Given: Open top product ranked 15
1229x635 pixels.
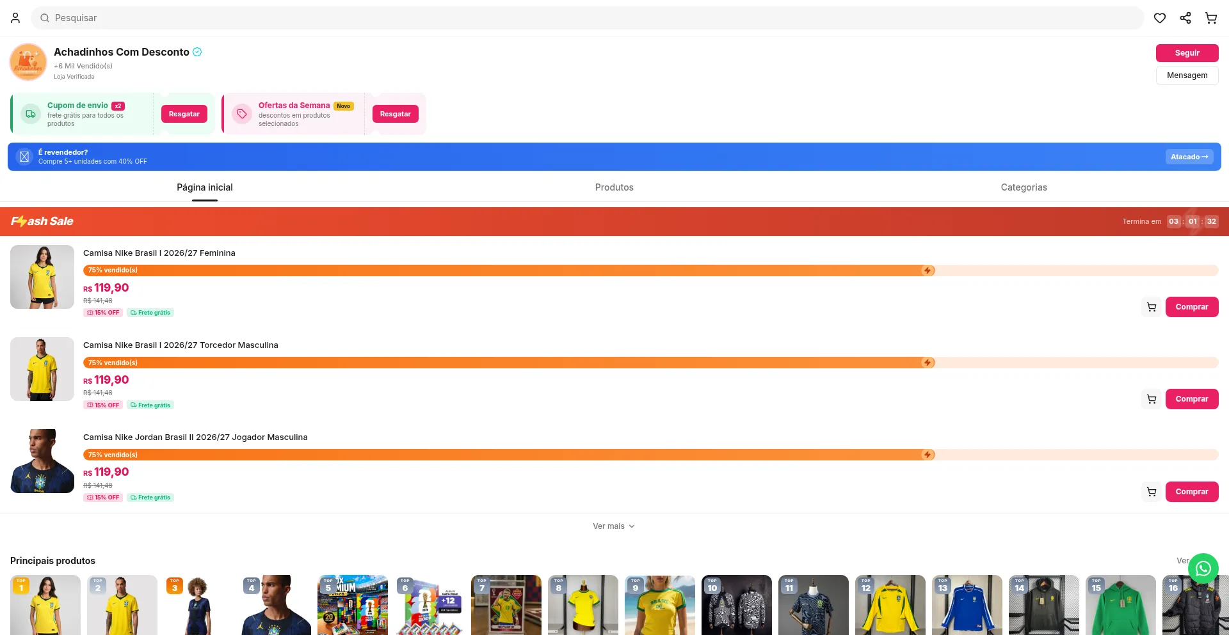Looking at the screenshot, I should point(1121,605).
